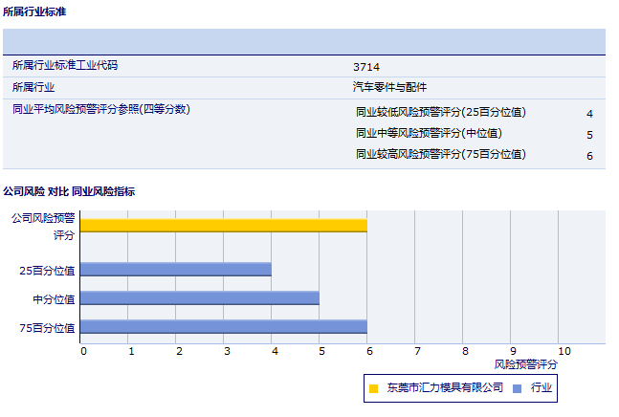Select the 同业较高风险预警评分(75百分位值) entry
The height and width of the screenshot is (417, 619).
tap(441, 154)
